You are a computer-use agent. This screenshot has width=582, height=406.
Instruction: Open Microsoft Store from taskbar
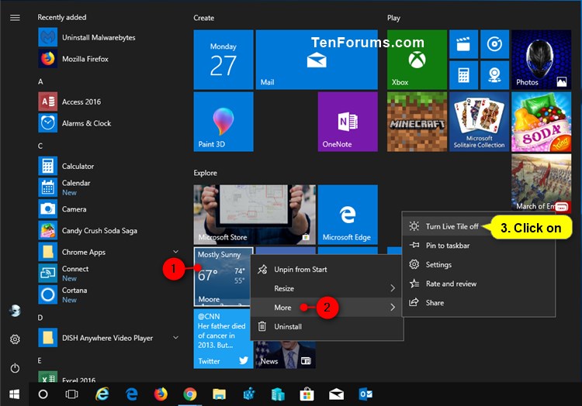click(x=307, y=394)
